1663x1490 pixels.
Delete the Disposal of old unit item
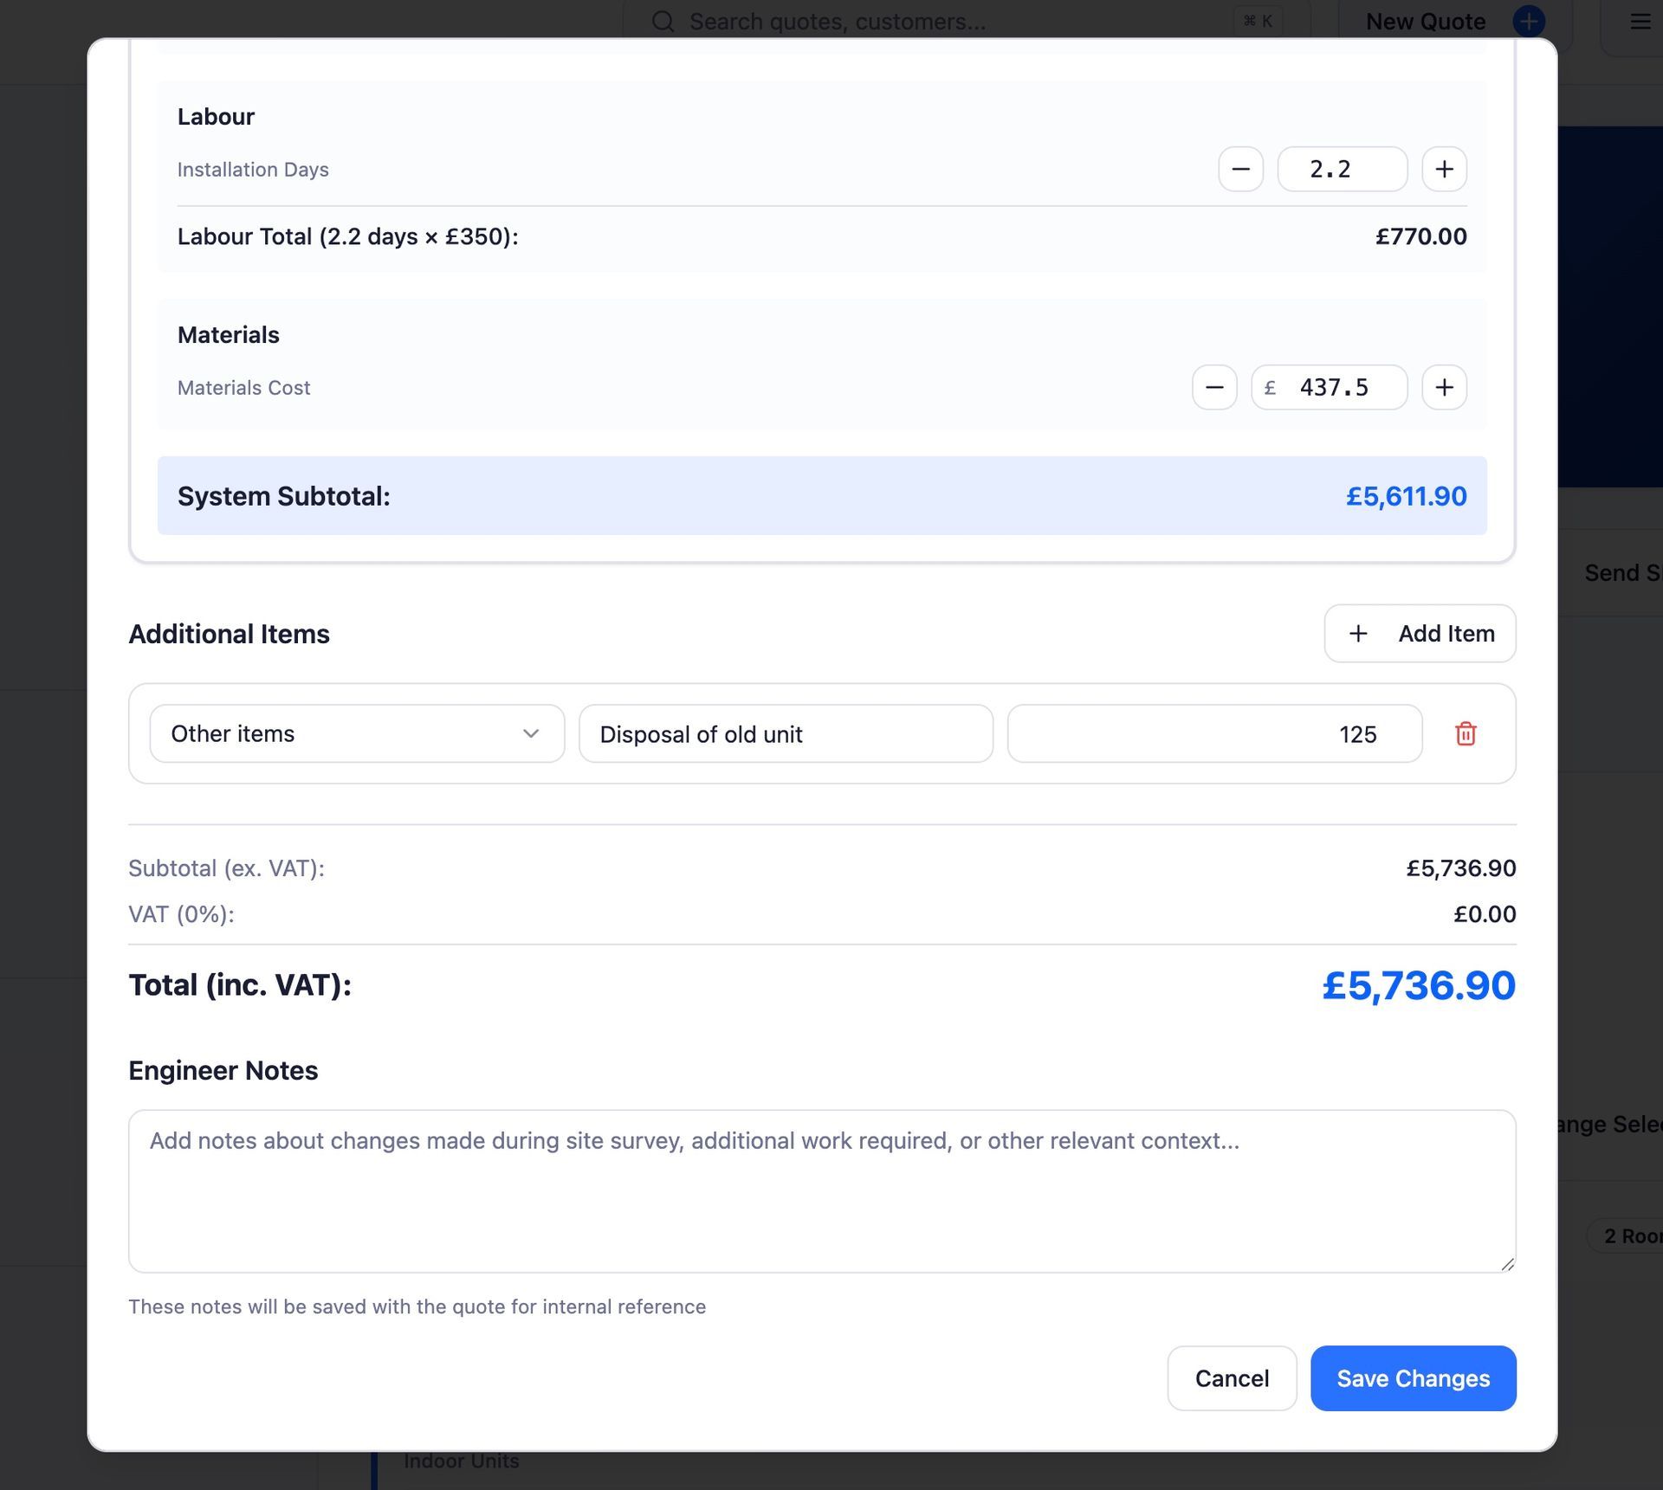click(x=1466, y=734)
